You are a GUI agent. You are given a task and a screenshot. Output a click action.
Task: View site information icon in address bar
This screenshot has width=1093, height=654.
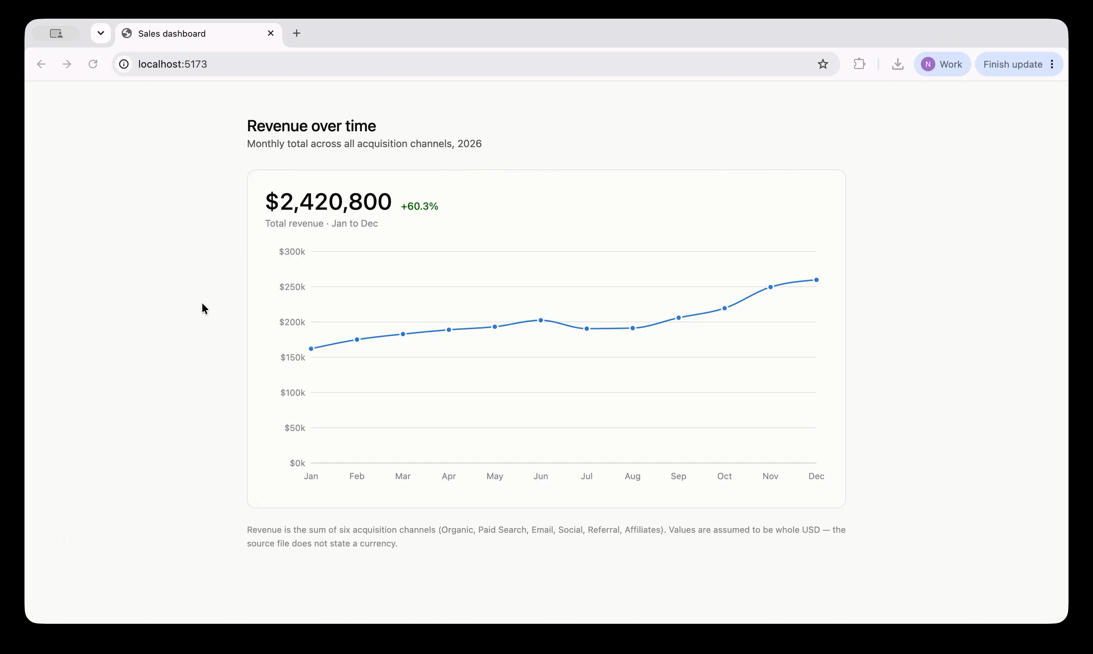coord(124,64)
